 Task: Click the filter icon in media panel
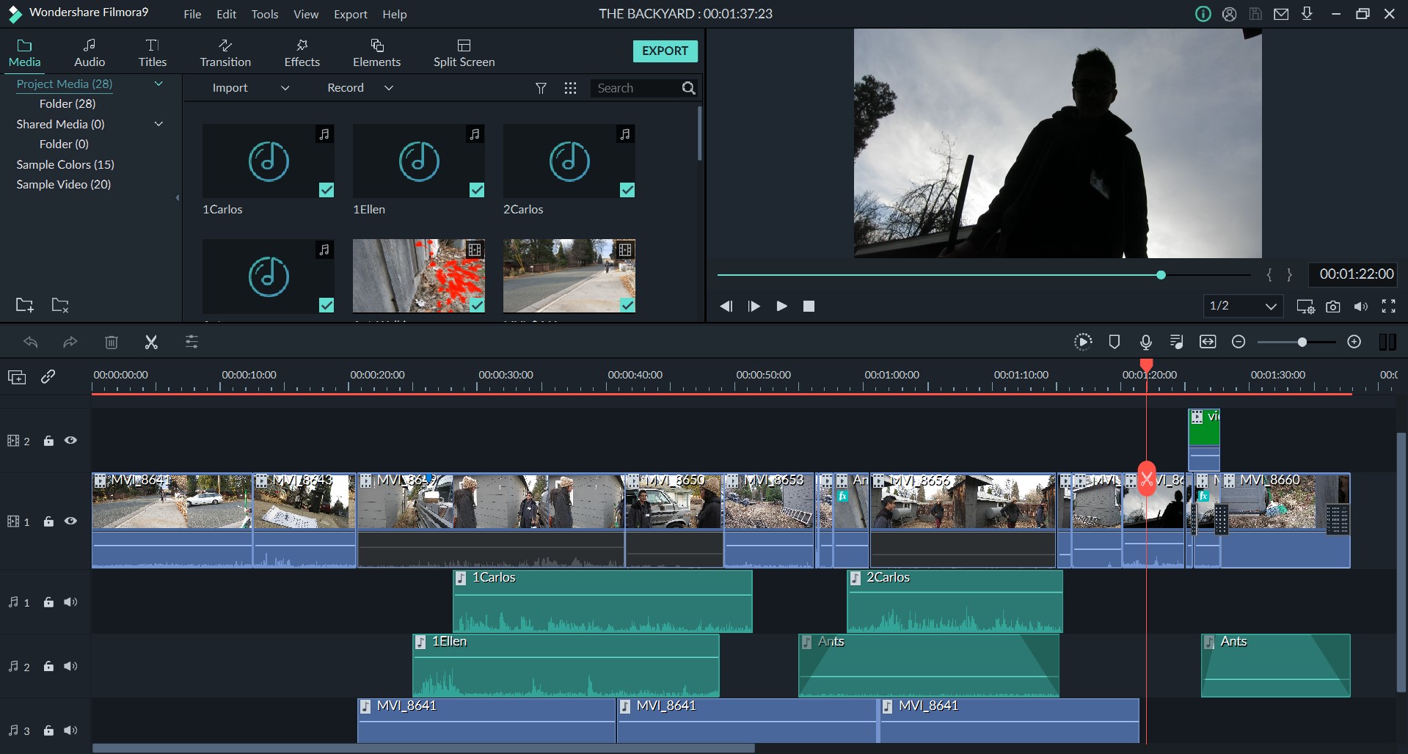(x=541, y=88)
